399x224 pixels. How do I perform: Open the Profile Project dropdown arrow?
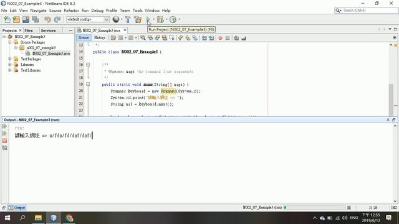click(179, 19)
